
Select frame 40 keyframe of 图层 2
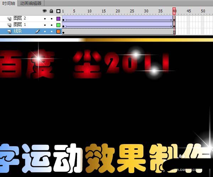[174, 20]
